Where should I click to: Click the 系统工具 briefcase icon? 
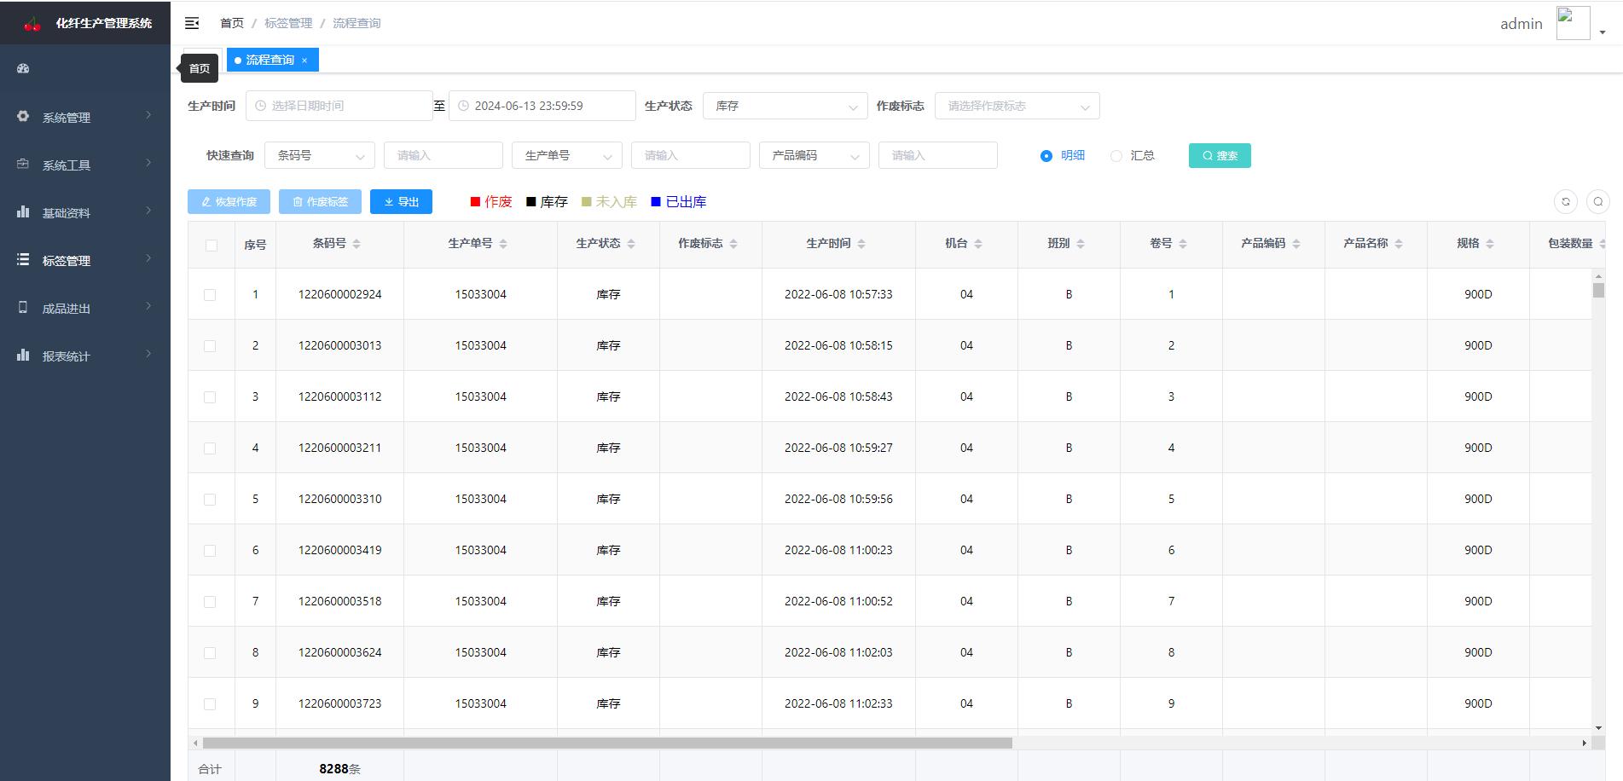coord(23,164)
